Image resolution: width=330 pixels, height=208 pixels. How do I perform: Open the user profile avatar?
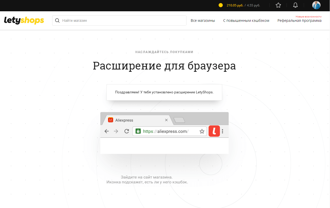(316, 5)
